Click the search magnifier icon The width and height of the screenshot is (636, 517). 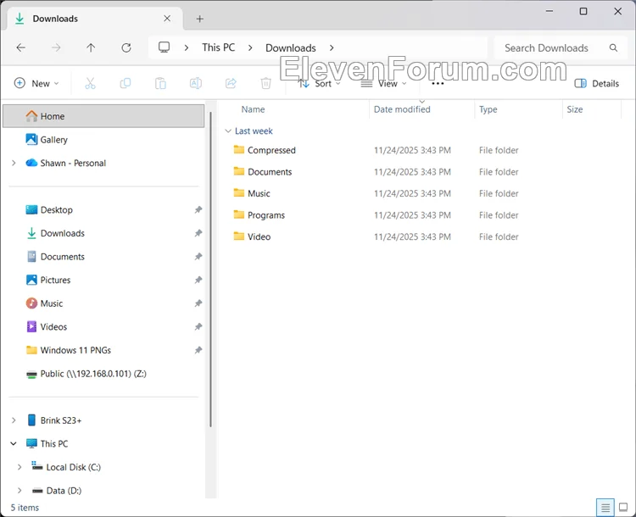(x=613, y=47)
